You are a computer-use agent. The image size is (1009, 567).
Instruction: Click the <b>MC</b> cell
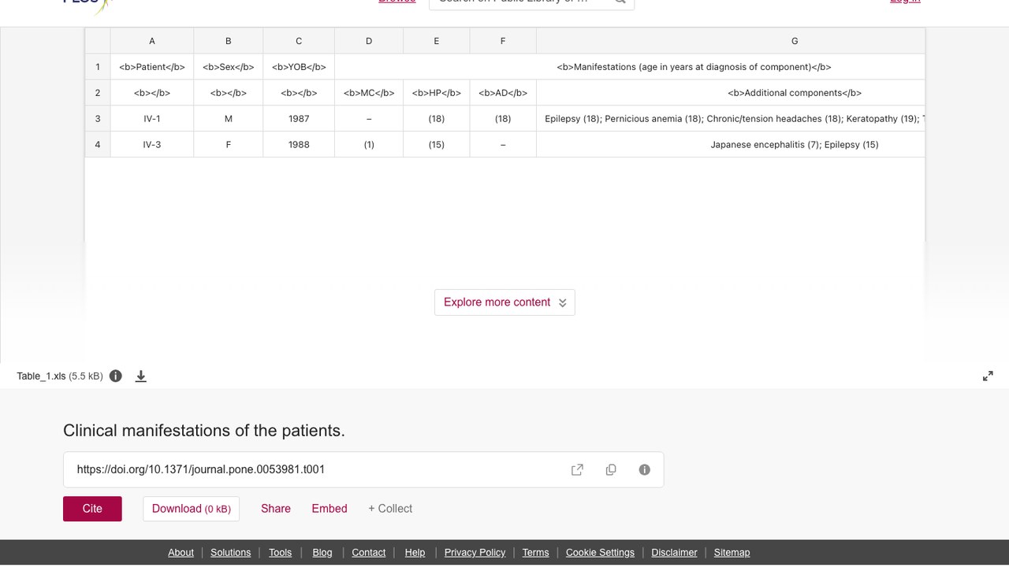369,93
